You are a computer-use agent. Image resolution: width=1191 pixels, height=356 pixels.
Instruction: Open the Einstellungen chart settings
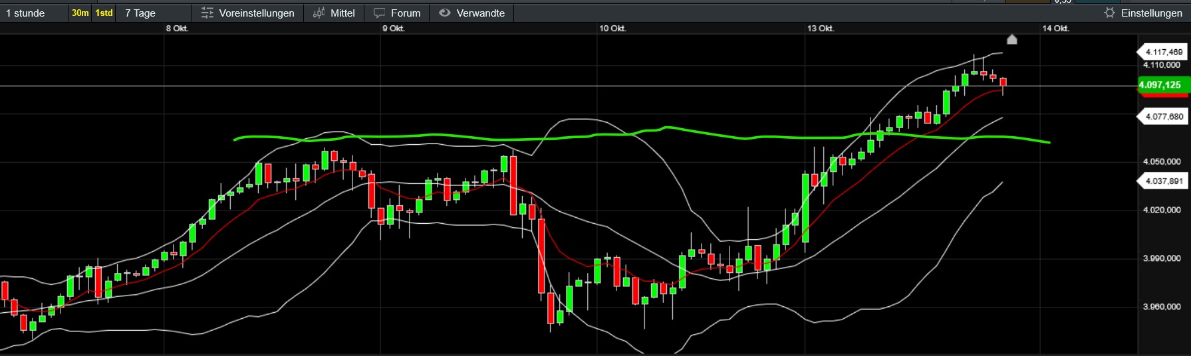click(1143, 13)
